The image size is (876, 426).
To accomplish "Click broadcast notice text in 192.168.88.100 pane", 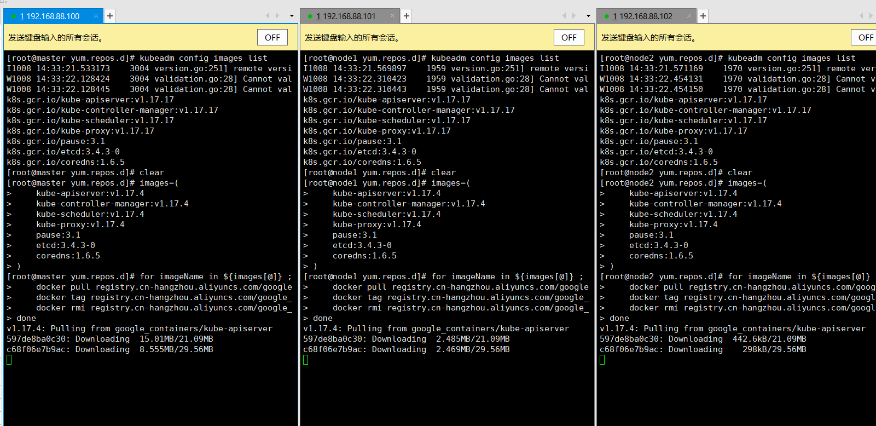I will tap(55, 38).
